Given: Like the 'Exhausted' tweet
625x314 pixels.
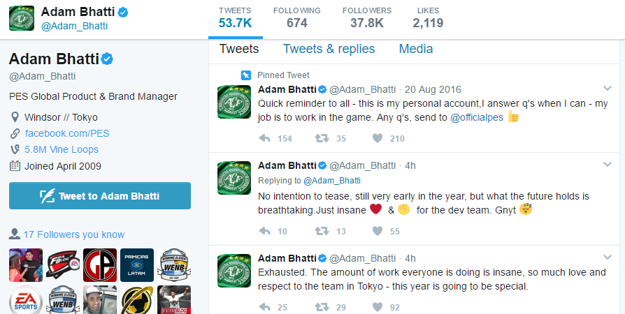Looking at the screenshot, I should click(x=378, y=306).
